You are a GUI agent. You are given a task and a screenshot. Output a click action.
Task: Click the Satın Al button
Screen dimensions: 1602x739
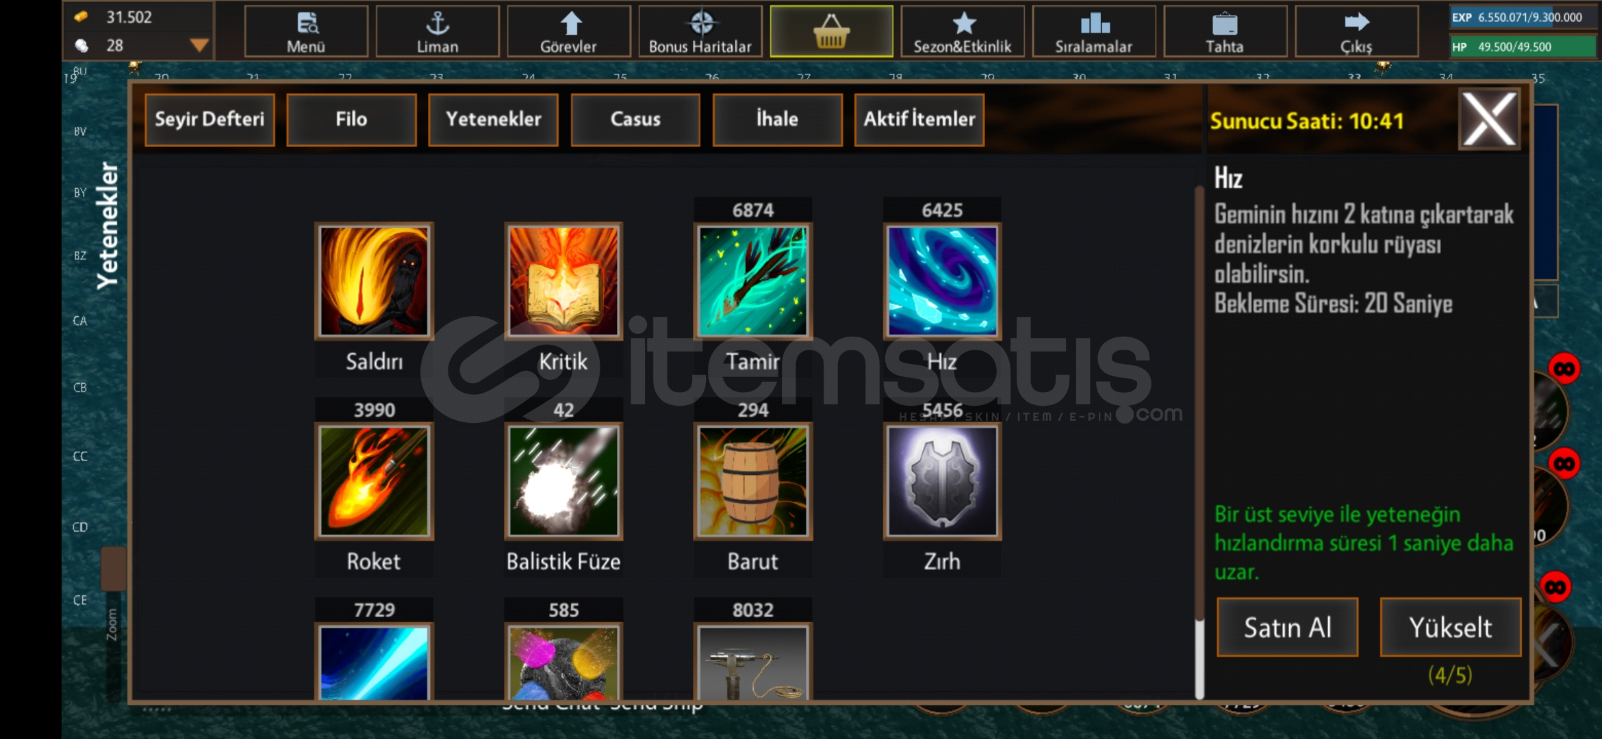(1287, 627)
